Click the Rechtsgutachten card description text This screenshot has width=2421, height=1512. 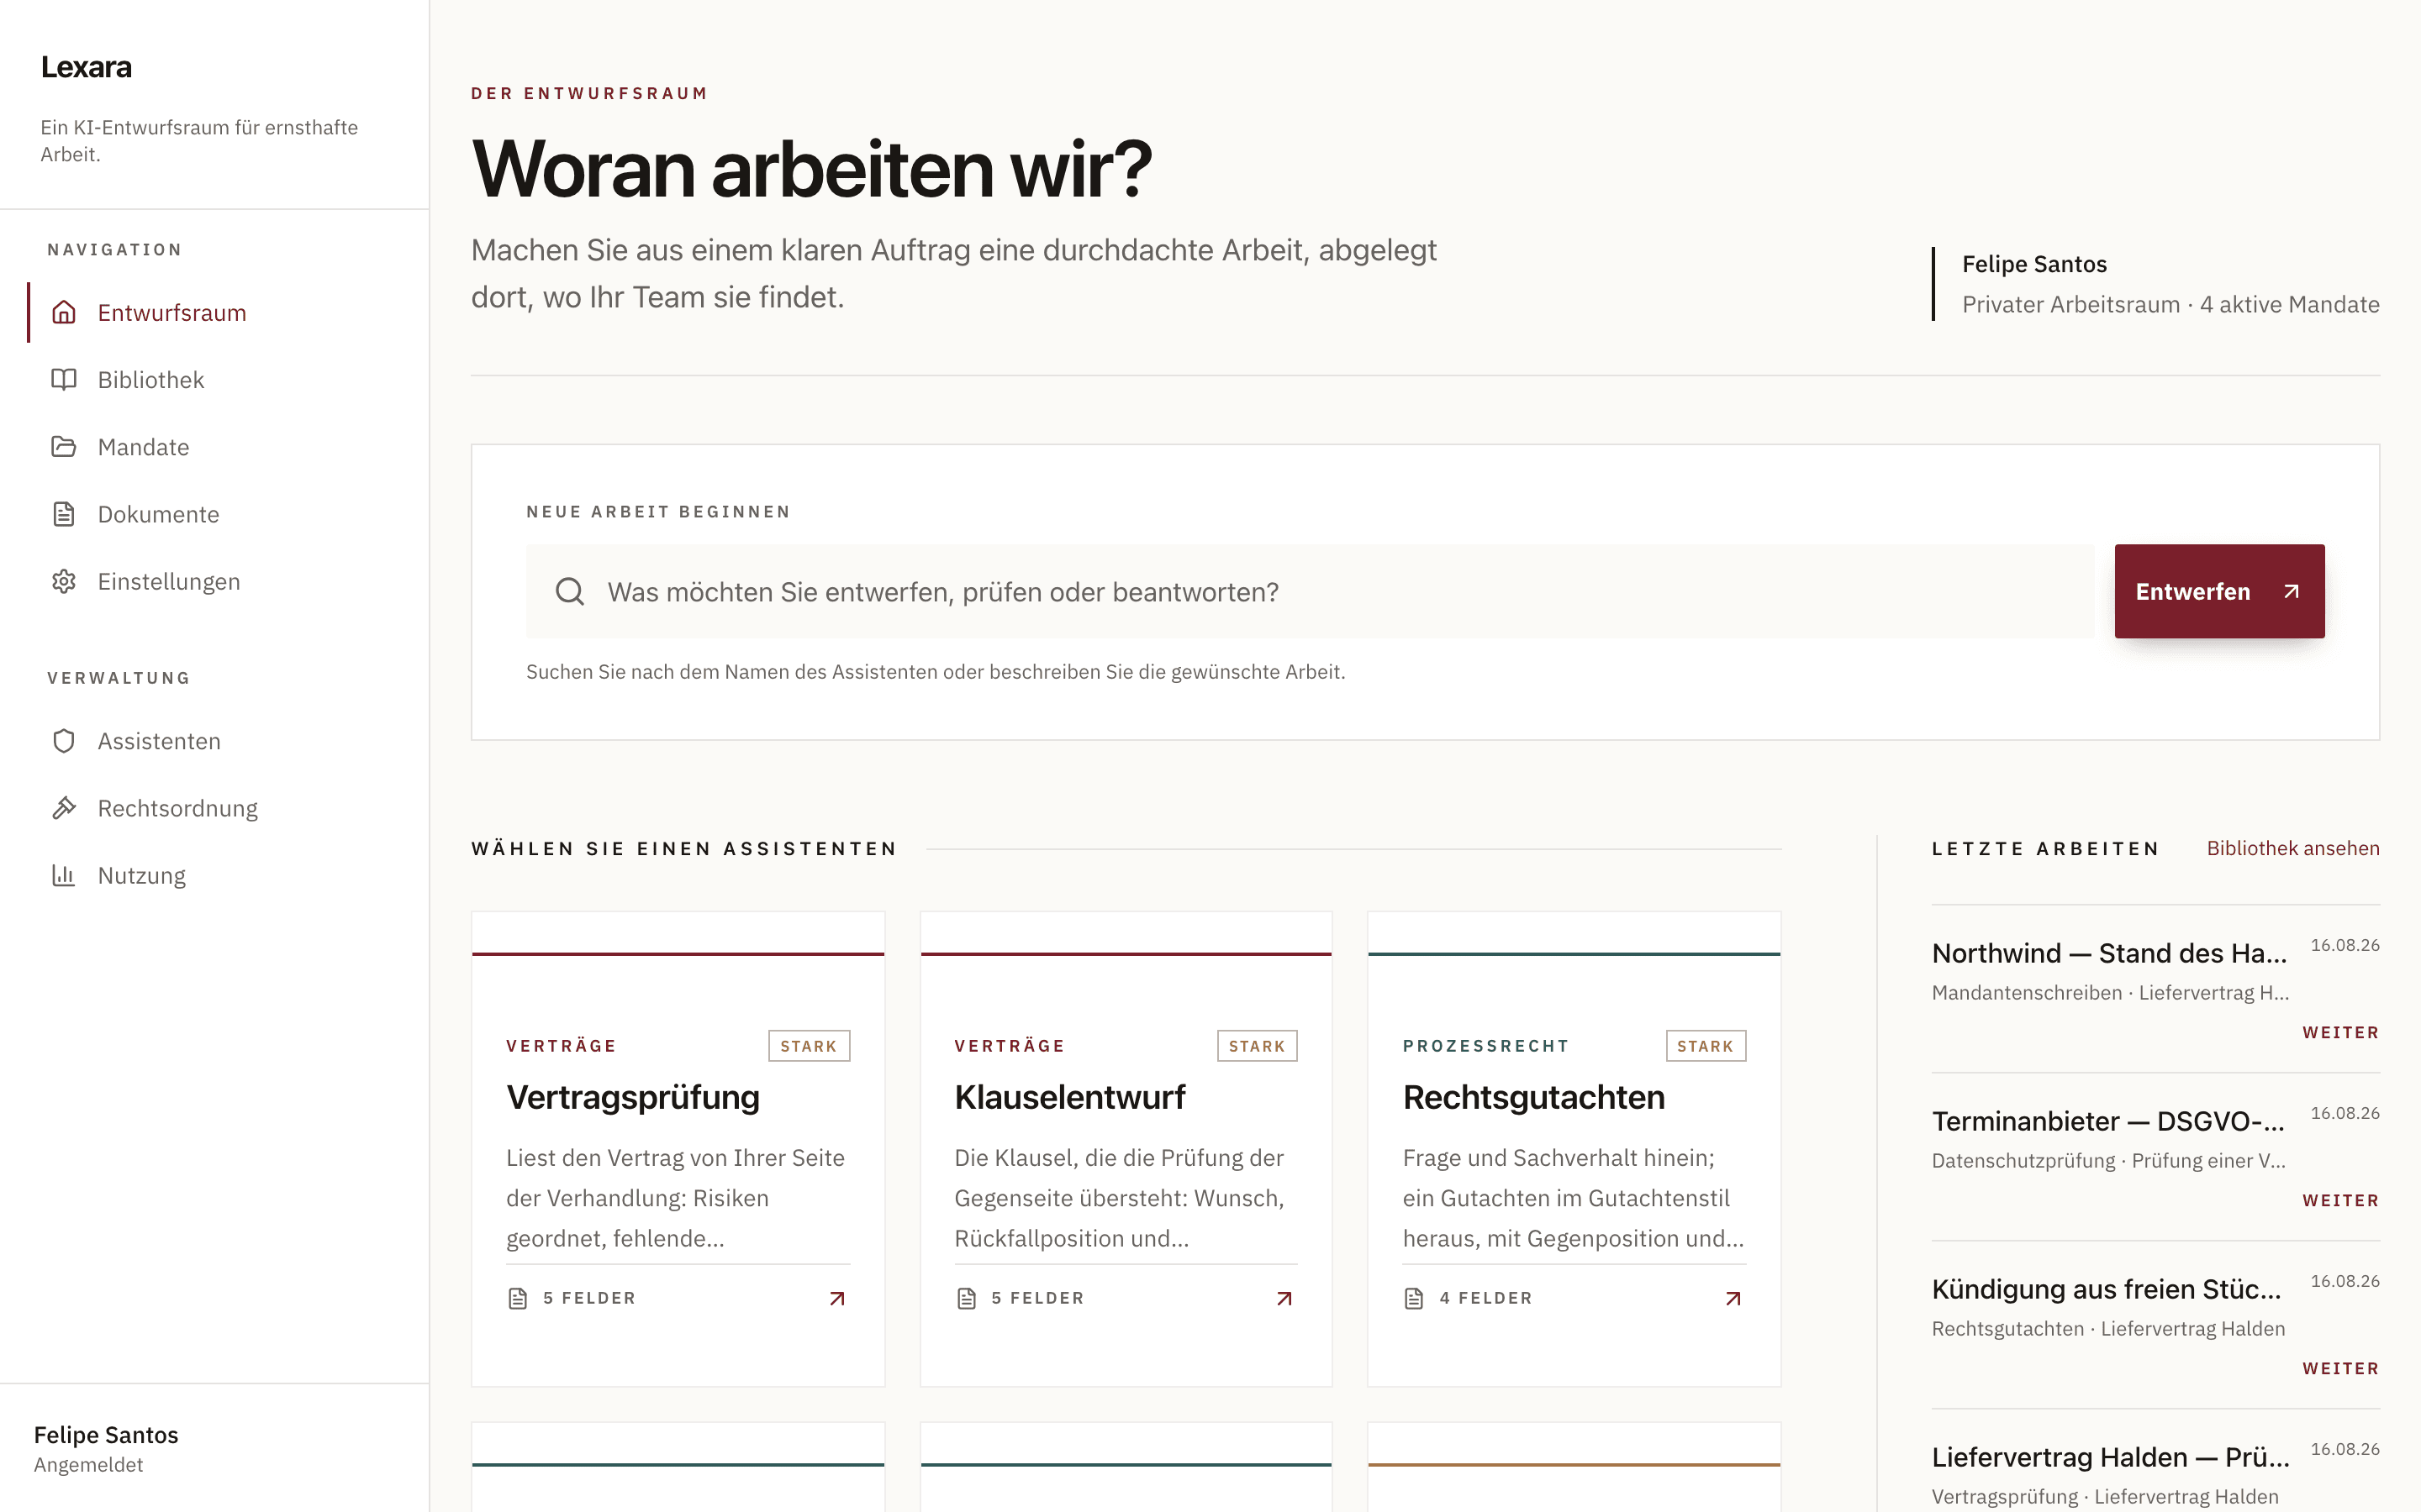coord(1574,1198)
